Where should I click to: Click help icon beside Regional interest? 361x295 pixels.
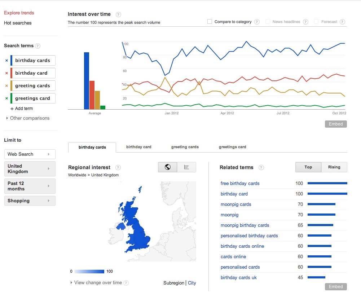tap(118, 167)
